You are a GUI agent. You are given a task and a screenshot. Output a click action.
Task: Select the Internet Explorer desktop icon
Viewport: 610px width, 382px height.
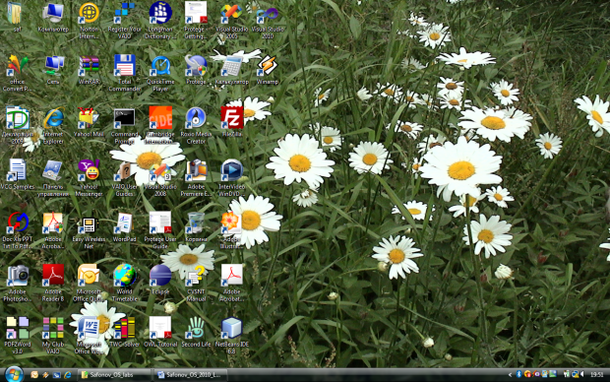(53, 125)
